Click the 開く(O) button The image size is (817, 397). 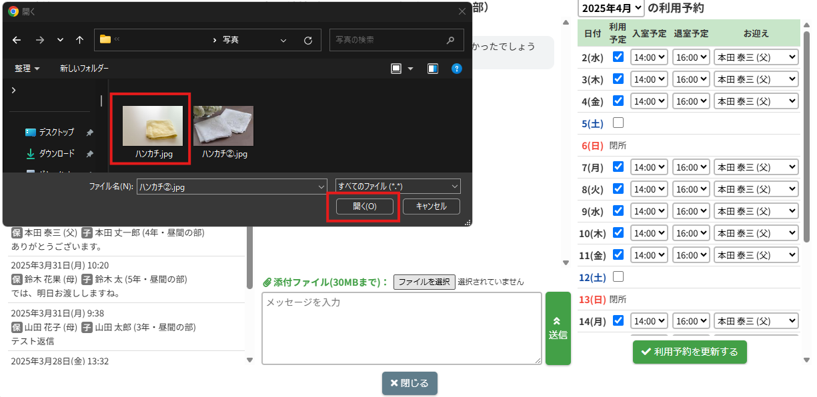tap(365, 206)
